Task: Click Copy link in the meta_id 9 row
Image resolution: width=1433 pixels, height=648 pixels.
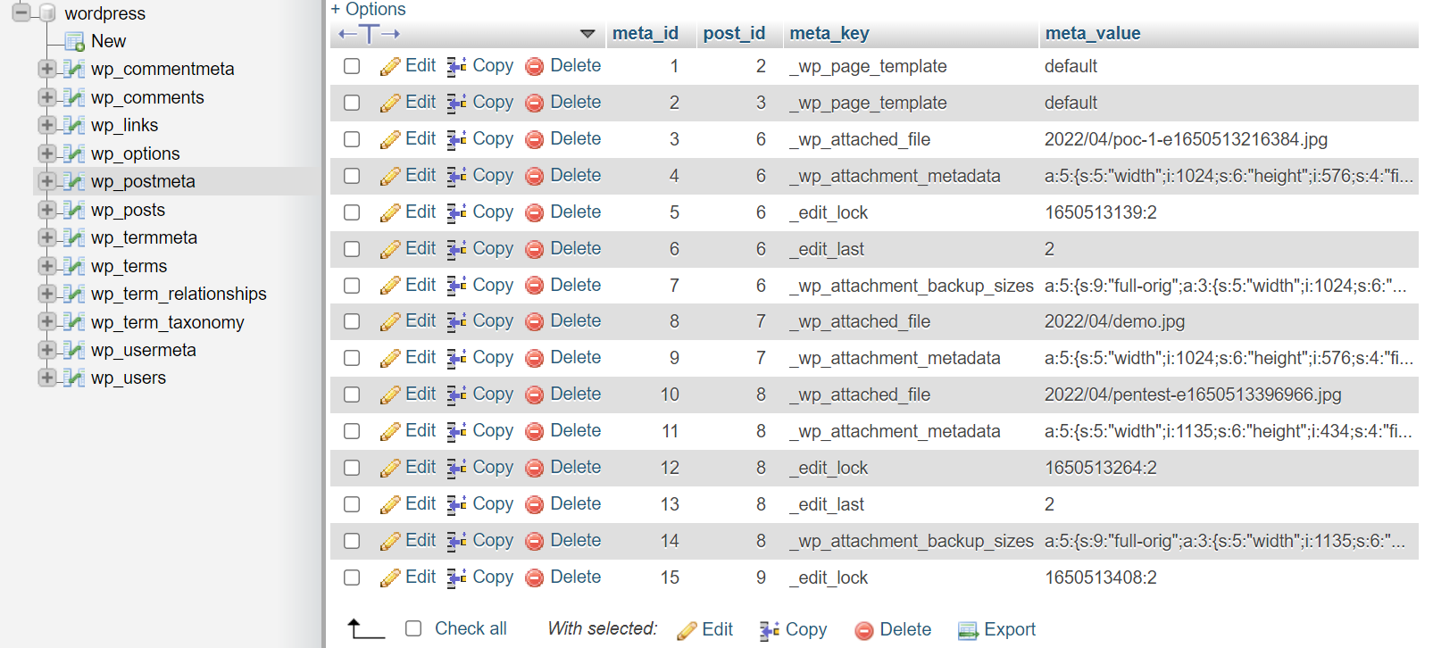Action: point(493,358)
